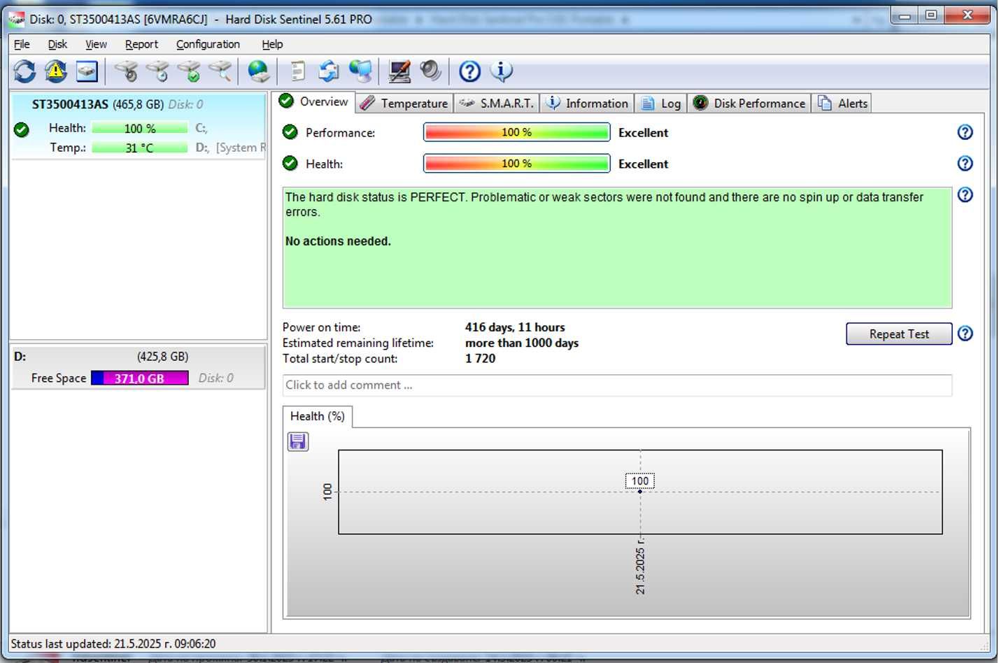This screenshot has width=999, height=663.
Task: Click the 416 days, 11 hours power-on value
Action: (515, 327)
